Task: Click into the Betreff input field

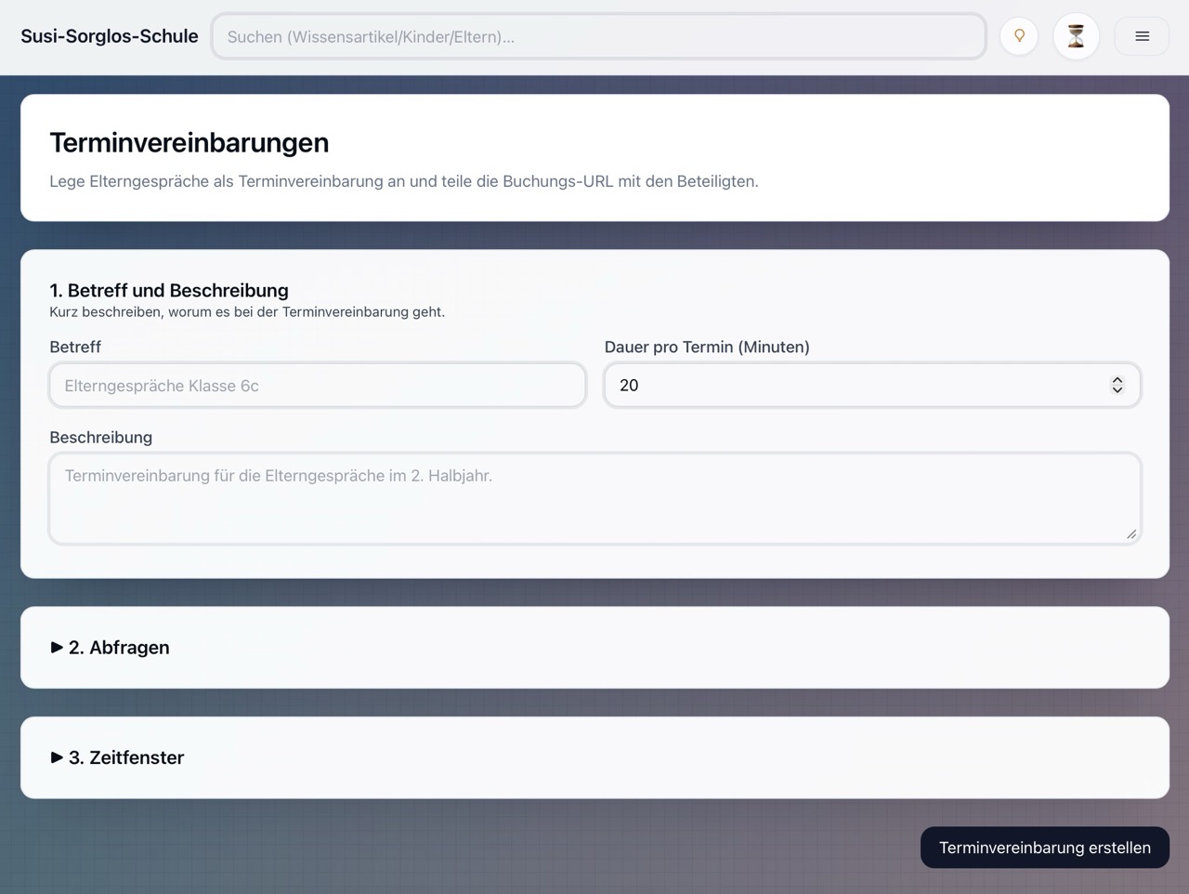Action: [317, 386]
